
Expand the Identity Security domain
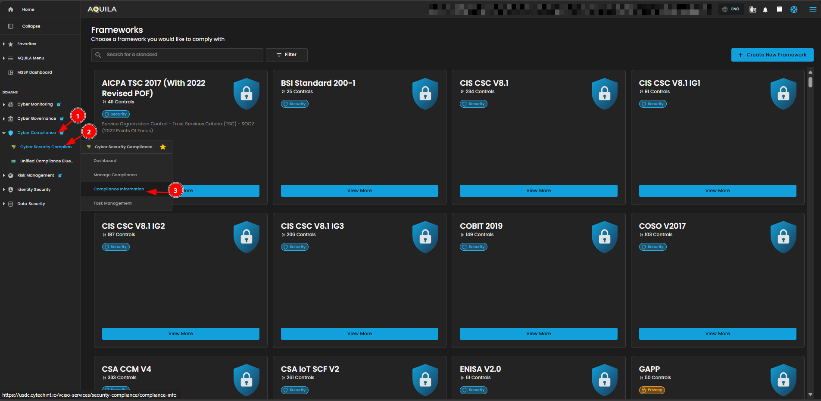pos(4,190)
